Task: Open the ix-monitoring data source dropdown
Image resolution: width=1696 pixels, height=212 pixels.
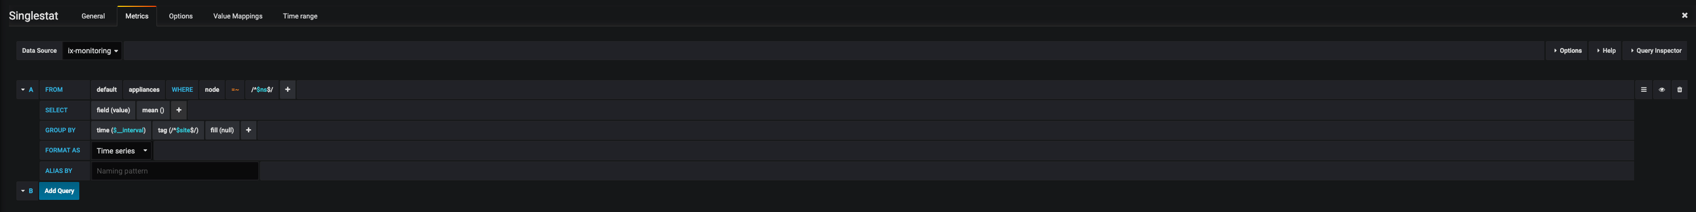Action: coord(92,51)
